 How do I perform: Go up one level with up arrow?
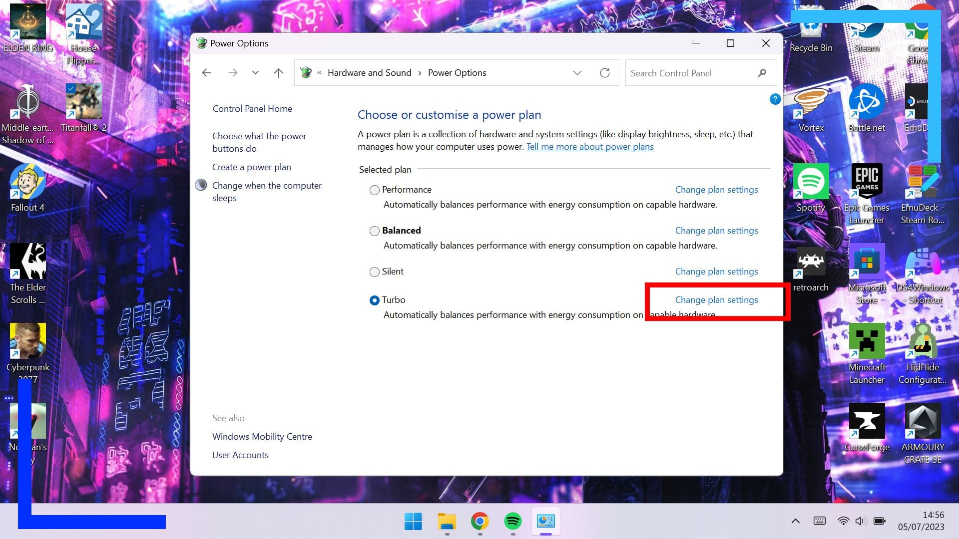(279, 73)
